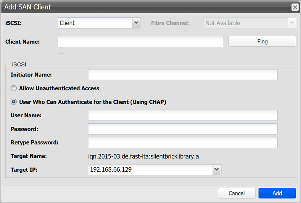
Task: Expand the iSCSI dropdown arrow
Action: pyautogui.click(x=137, y=23)
